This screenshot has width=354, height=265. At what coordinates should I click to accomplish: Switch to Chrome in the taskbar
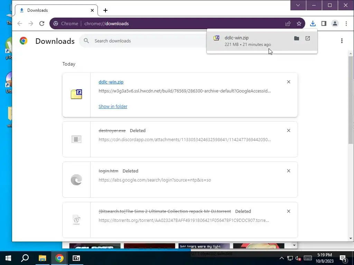point(59,258)
